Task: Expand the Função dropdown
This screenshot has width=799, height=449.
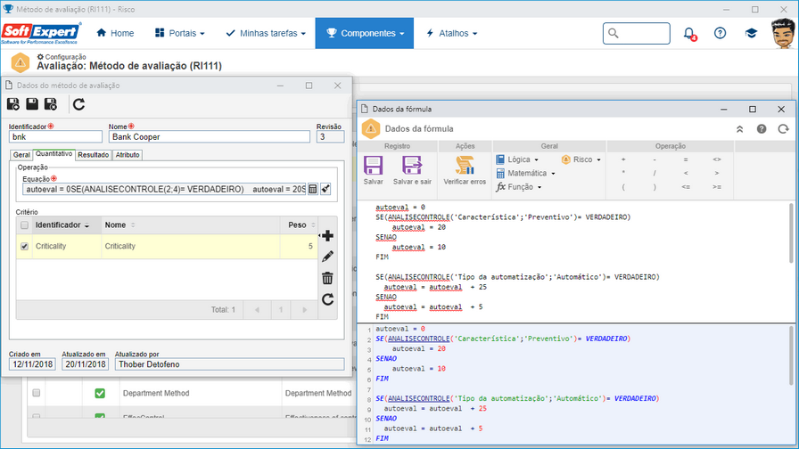Action: tap(519, 187)
